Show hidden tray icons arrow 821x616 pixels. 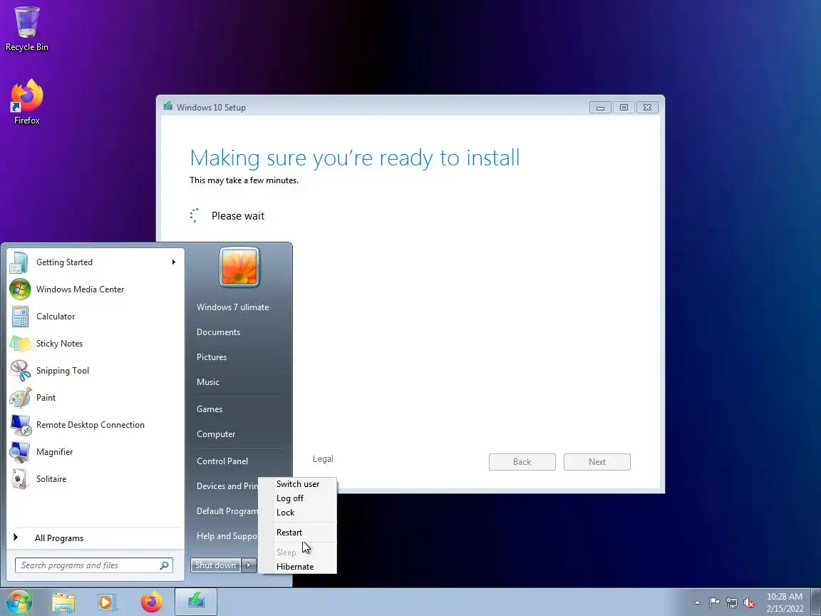click(697, 603)
